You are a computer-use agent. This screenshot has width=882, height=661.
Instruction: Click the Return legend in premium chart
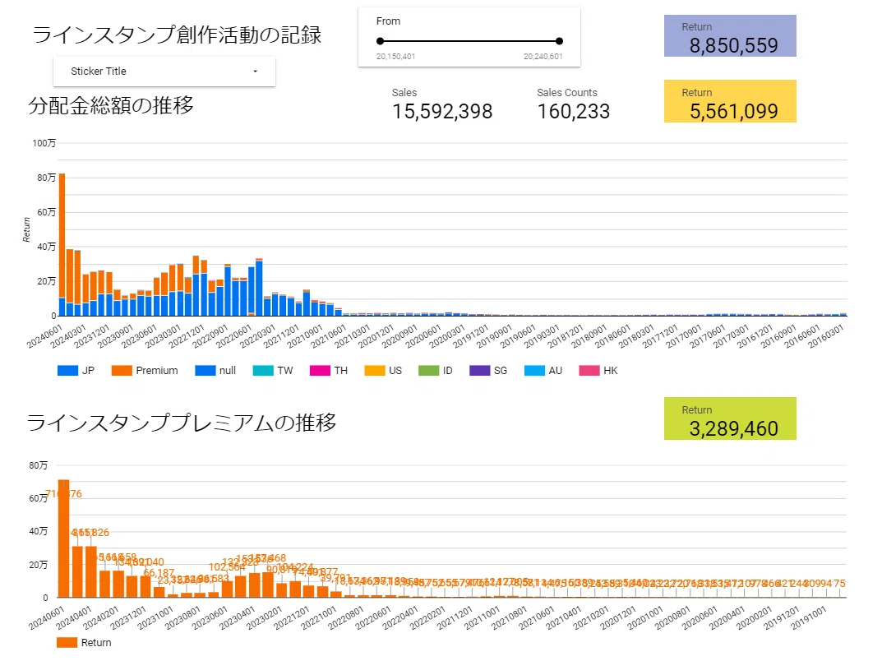click(x=84, y=642)
